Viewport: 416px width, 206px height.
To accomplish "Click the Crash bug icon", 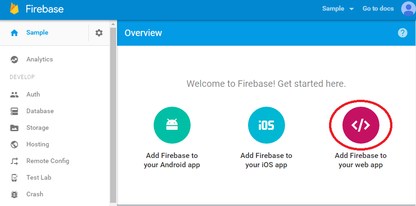I will tap(14, 194).
